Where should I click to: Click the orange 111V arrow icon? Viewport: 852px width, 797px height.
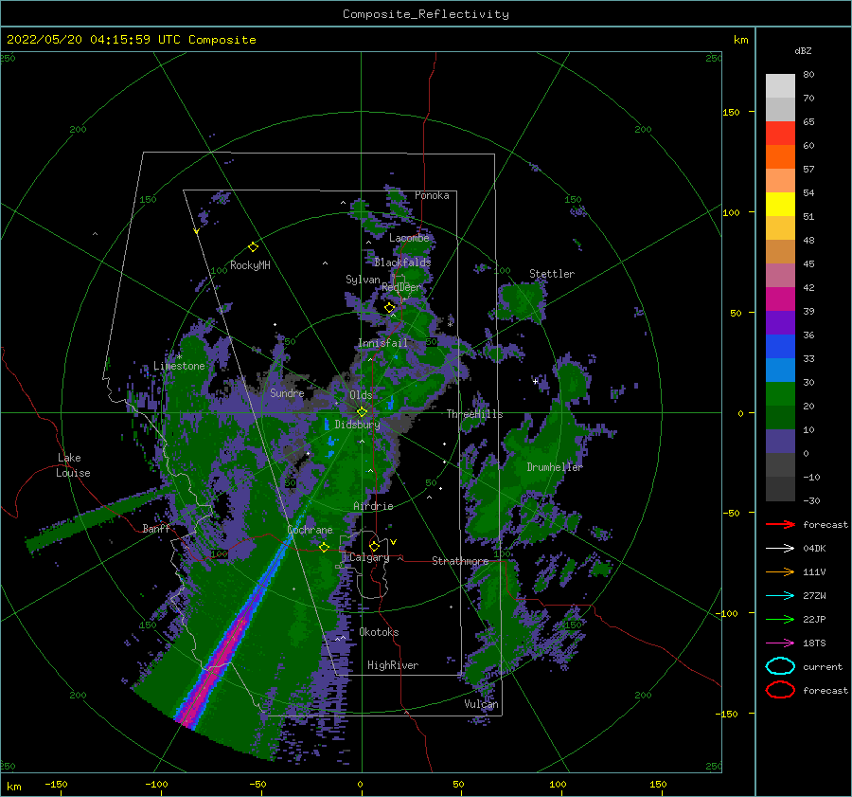click(x=780, y=571)
